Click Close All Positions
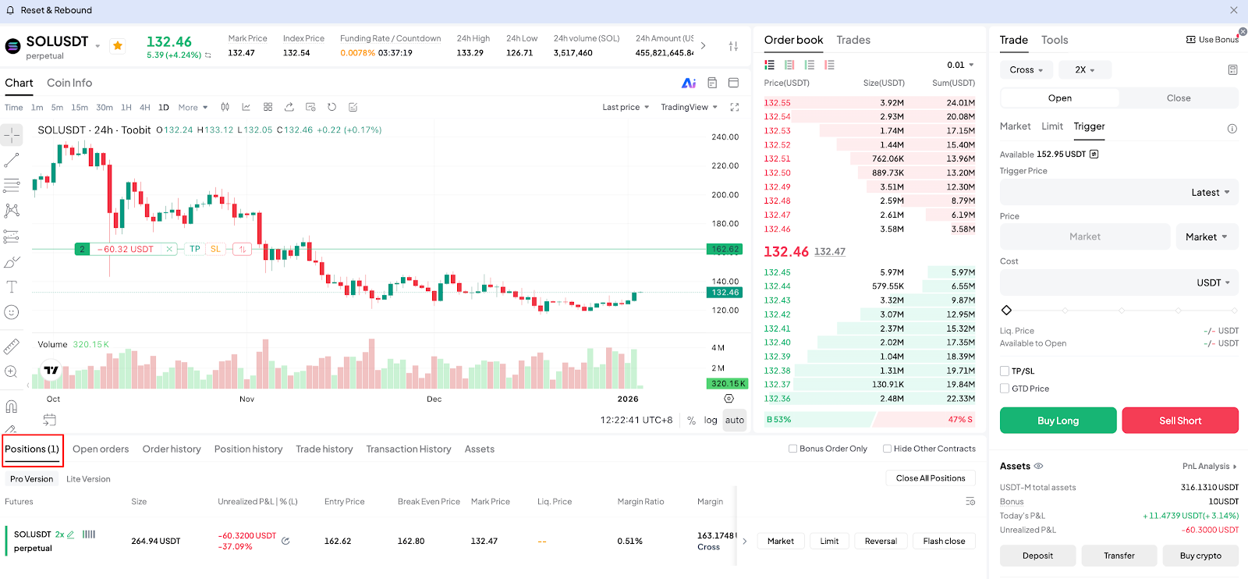The height and width of the screenshot is (579, 1248). tap(931, 478)
